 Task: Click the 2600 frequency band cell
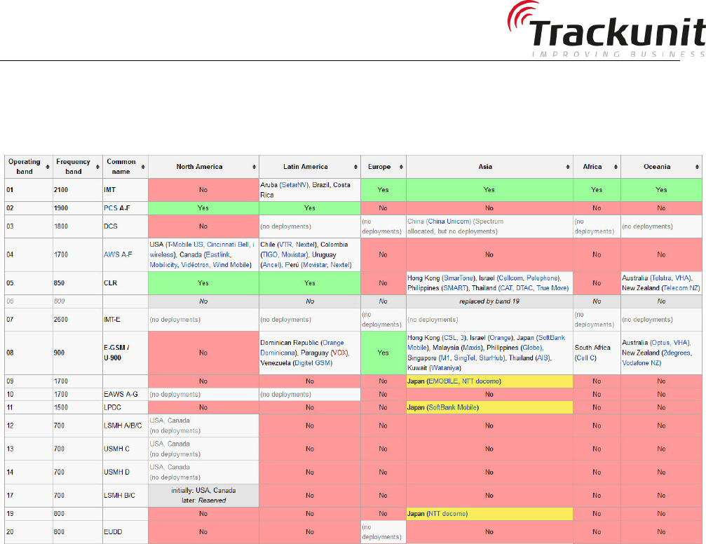(x=77, y=319)
